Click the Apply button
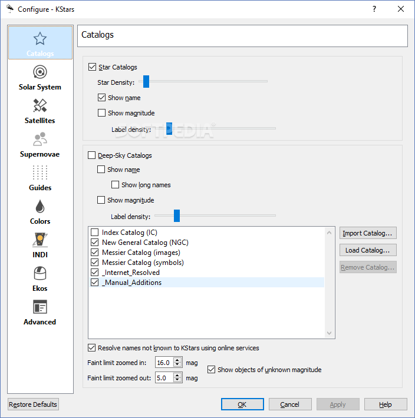This screenshot has height=418, width=415. point(338,404)
